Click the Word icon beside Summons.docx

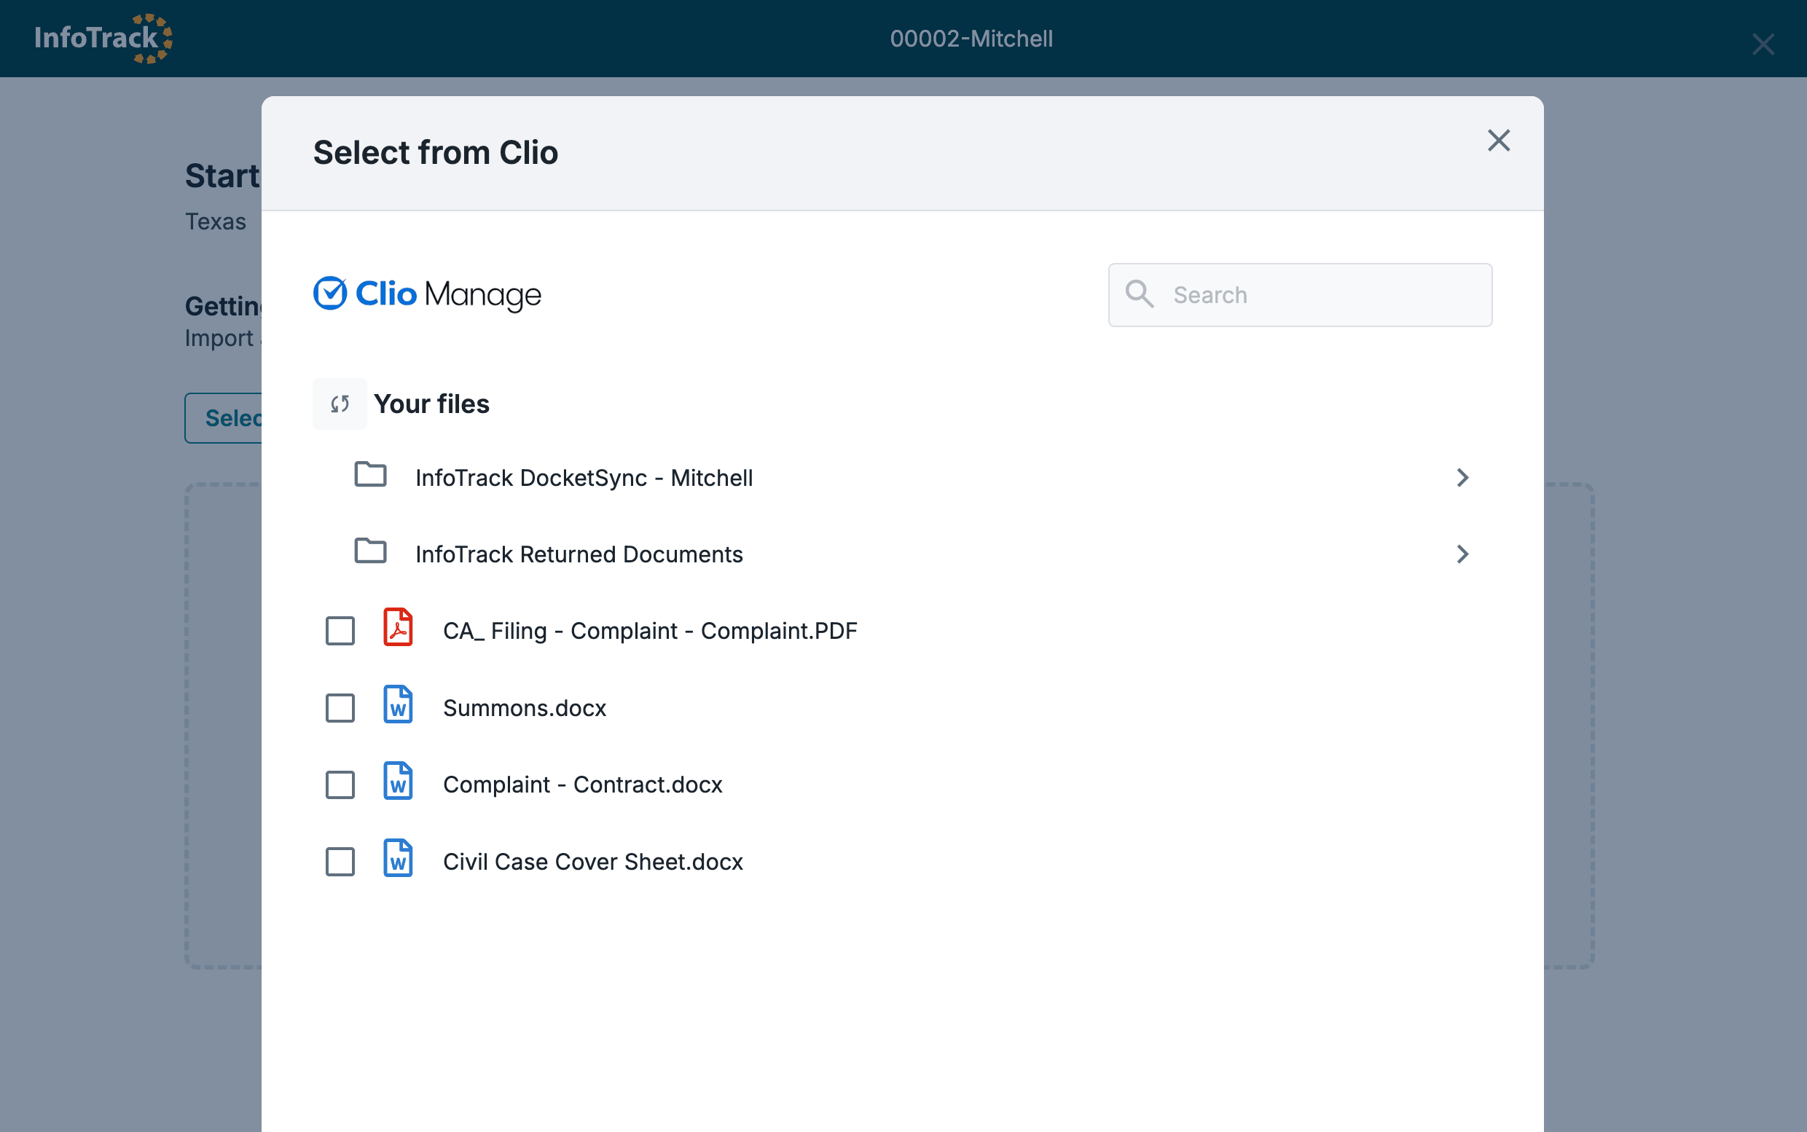point(399,704)
